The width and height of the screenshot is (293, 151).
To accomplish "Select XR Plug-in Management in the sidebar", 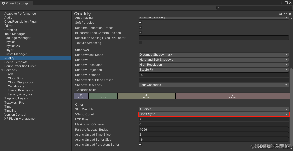I will click(x=20, y=118).
